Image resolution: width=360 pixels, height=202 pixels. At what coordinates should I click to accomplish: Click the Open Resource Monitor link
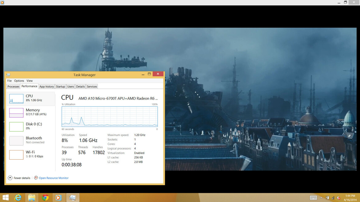click(54, 178)
